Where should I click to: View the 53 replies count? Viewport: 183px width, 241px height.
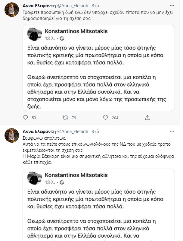pyautogui.click(x=34, y=118)
